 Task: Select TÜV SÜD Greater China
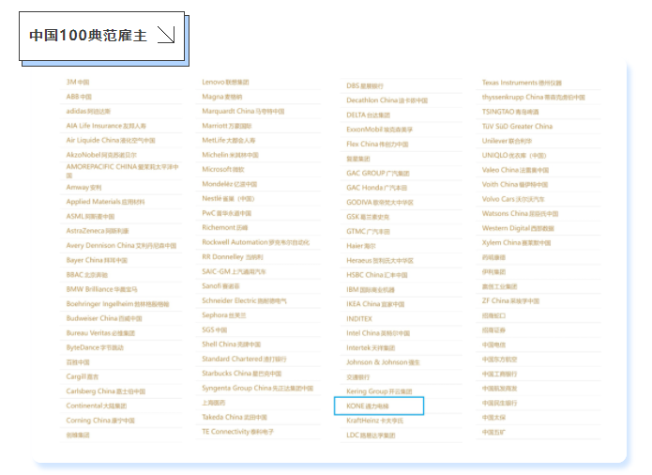click(x=517, y=126)
